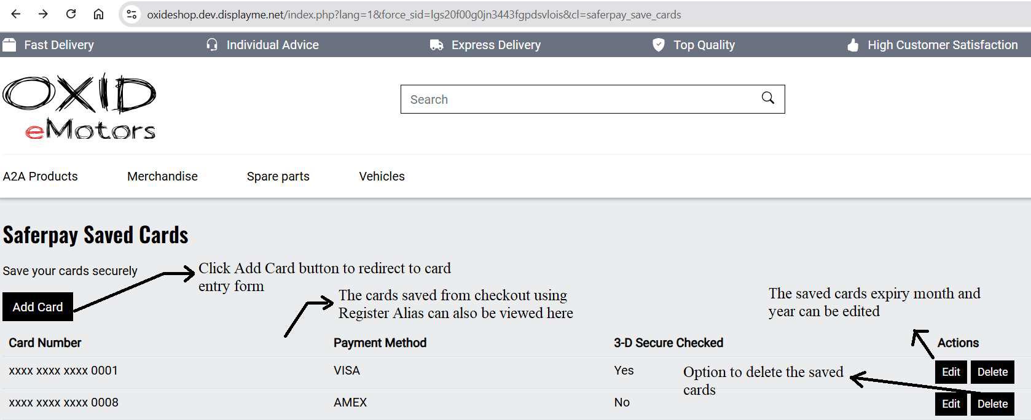Edit the VISA card ending 0001
1031x420 pixels.
[951, 372]
